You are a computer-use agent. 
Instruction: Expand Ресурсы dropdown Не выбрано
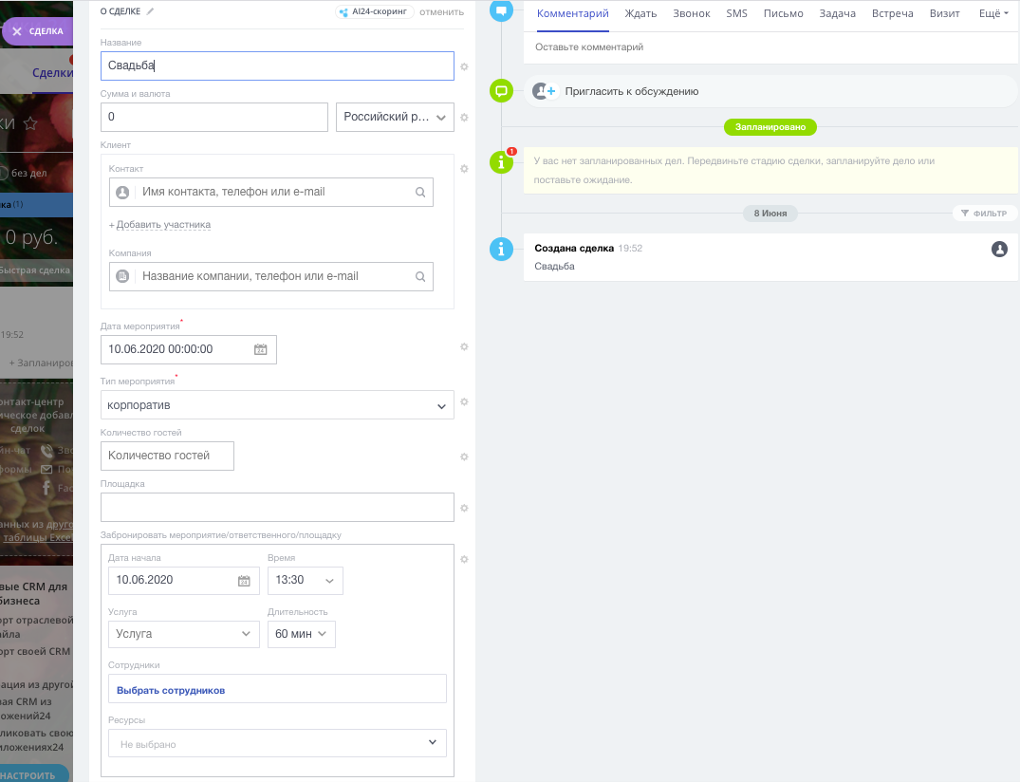(277, 743)
